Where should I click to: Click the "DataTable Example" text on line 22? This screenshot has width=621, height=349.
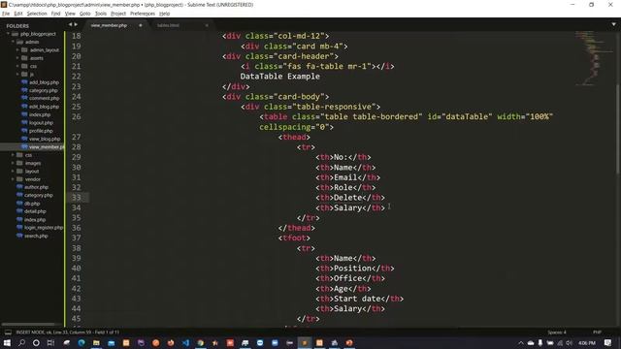coord(279,77)
